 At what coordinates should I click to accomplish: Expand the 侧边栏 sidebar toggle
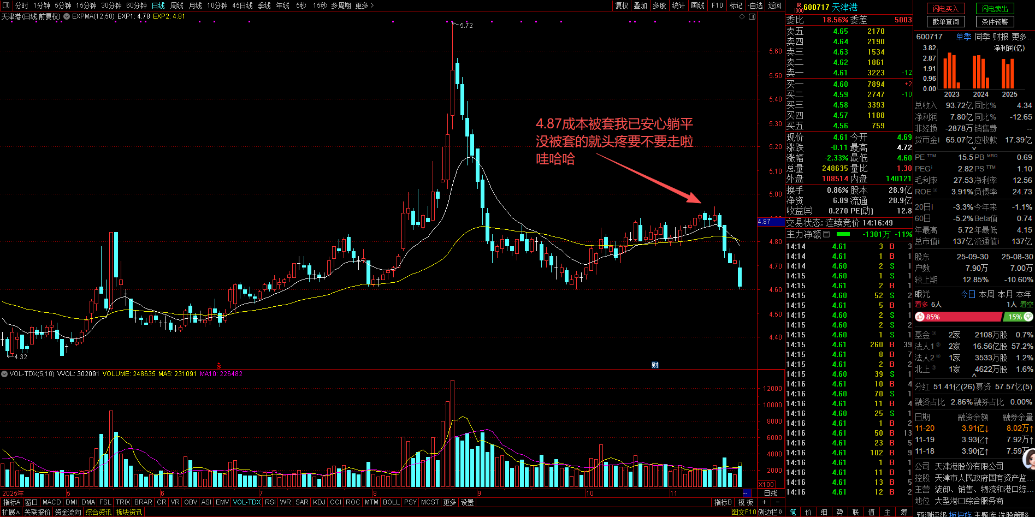tap(770, 512)
